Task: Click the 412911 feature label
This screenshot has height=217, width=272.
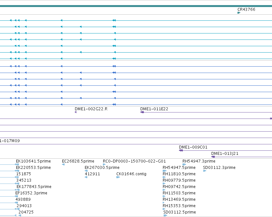Action: pyautogui.click(x=92, y=174)
